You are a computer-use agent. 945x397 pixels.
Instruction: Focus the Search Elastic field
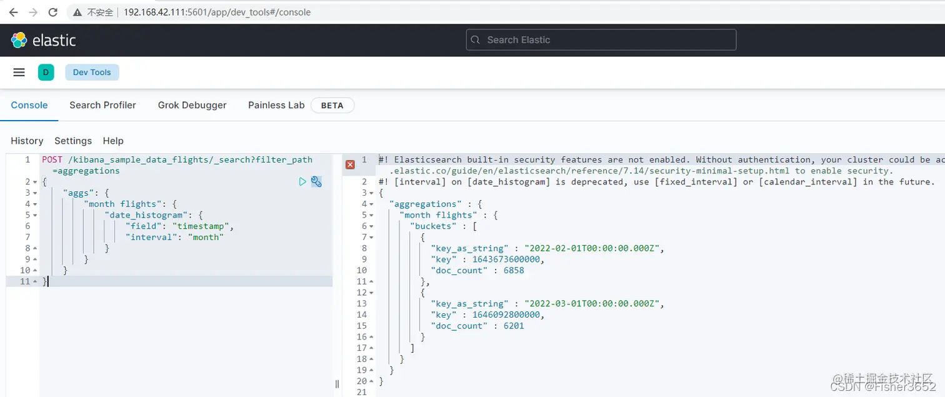coord(601,40)
